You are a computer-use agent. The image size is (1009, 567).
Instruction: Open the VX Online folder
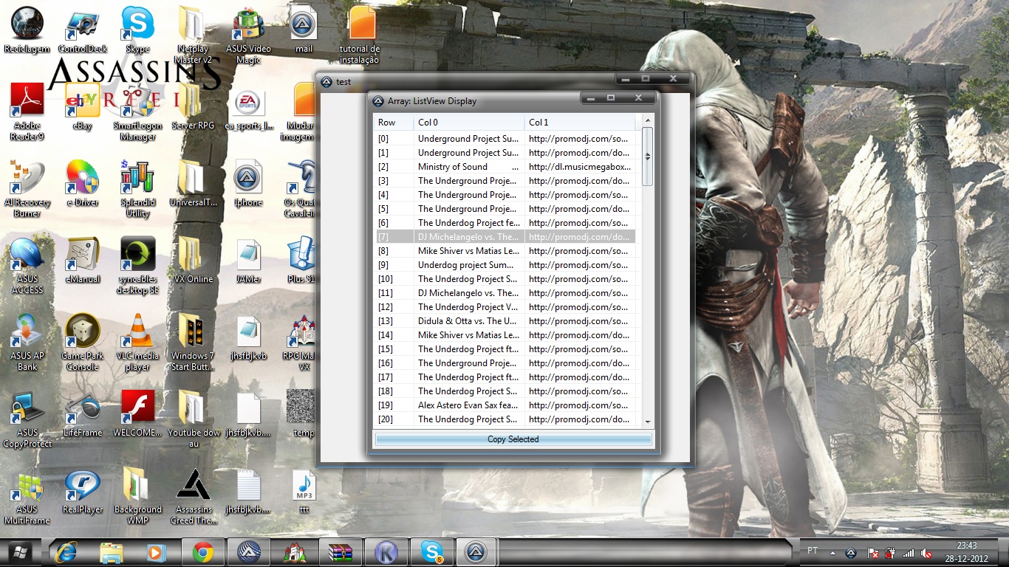point(194,260)
